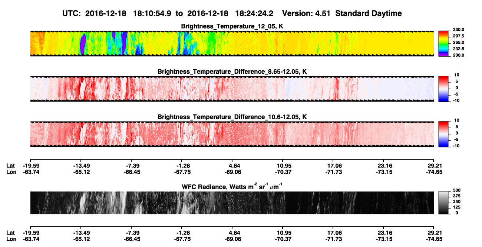Click the end time '18:24:24.2' in header
The width and height of the screenshot is (482, 247).
click(x=255, y=14)
